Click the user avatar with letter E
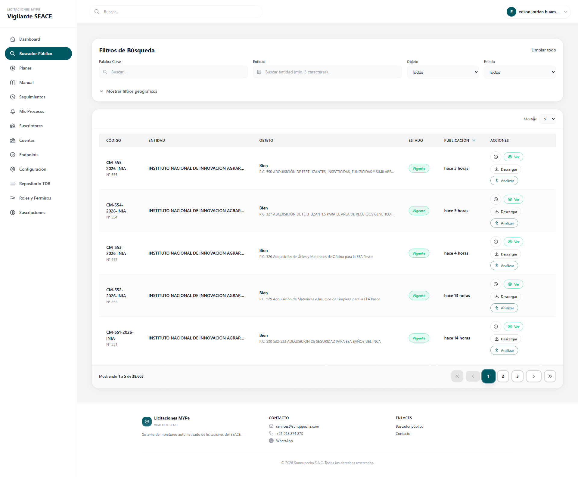Screen dimensions: 578x477 pyautogui.click(x=511, y=12)
